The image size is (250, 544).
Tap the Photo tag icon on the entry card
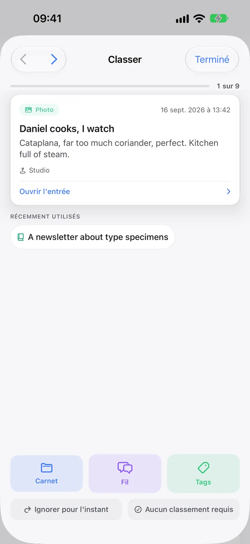coord(28,110)
